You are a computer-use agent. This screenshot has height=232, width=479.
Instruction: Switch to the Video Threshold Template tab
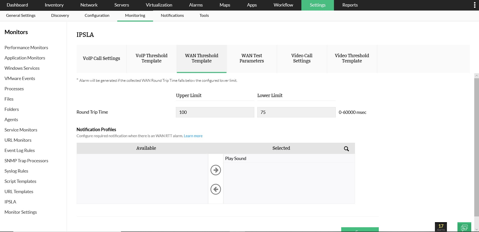352,58
